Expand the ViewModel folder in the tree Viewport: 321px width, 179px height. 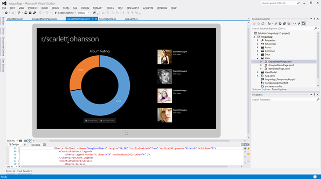coord(257,72)
